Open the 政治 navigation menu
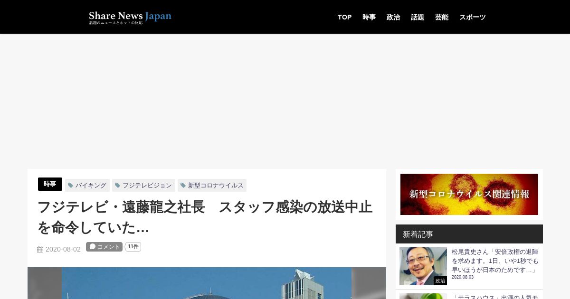 393,17
